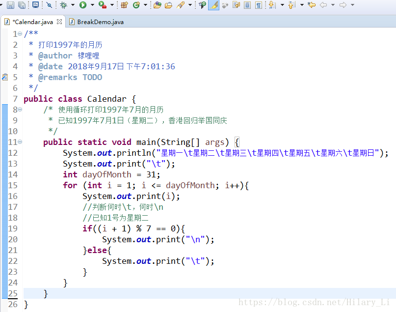Switch to the Calendar.java tab
The width and height of the screenshot is (396, 312).
pyautogui.click(x=33, y=22)
